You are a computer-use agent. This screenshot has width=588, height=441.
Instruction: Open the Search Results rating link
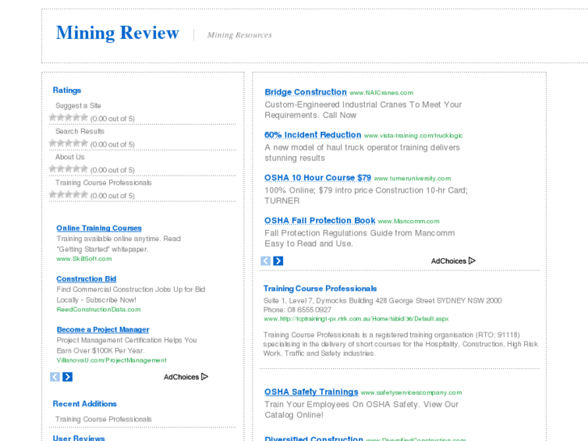pos(80,131)
